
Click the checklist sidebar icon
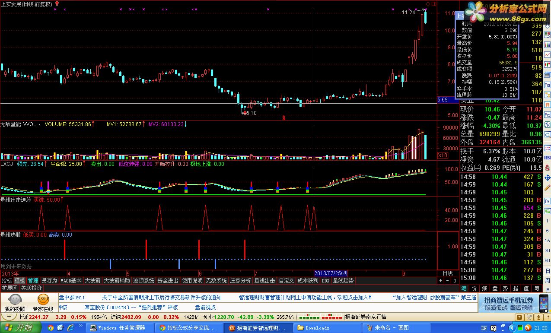(548, 35)
